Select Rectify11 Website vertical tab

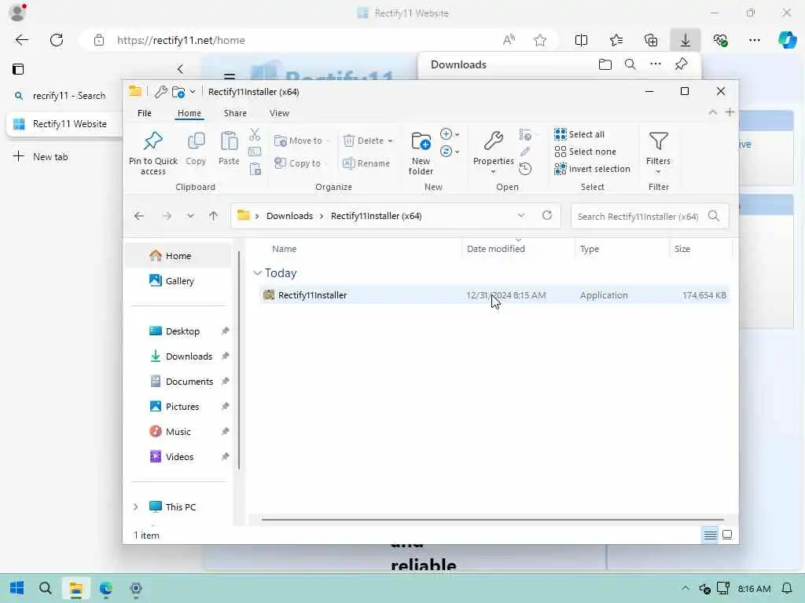tap(64, 123)
